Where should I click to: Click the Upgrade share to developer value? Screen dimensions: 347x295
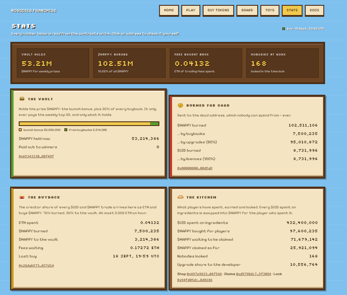304,265
